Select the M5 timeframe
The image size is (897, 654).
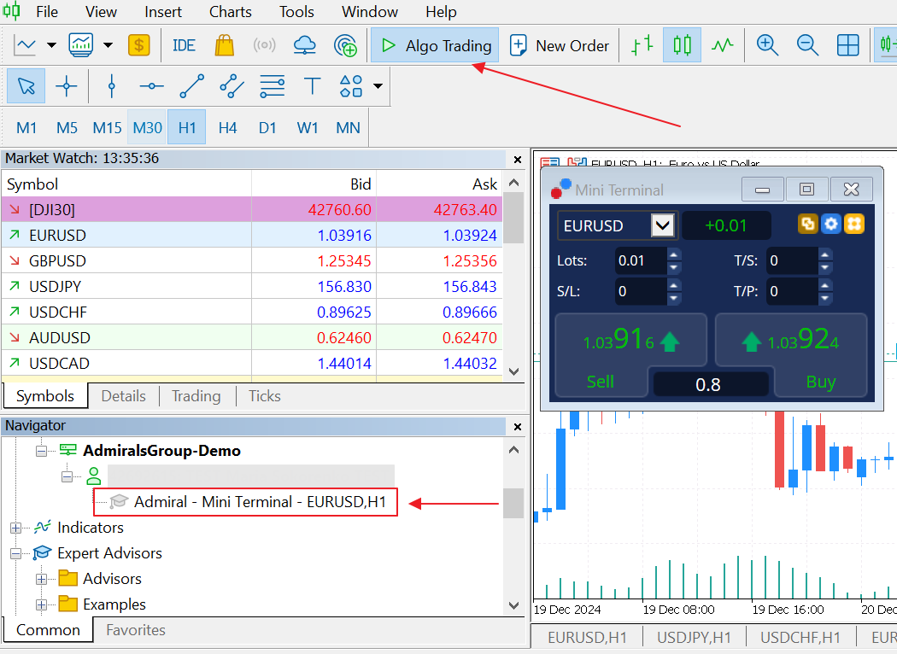[67, 127]
